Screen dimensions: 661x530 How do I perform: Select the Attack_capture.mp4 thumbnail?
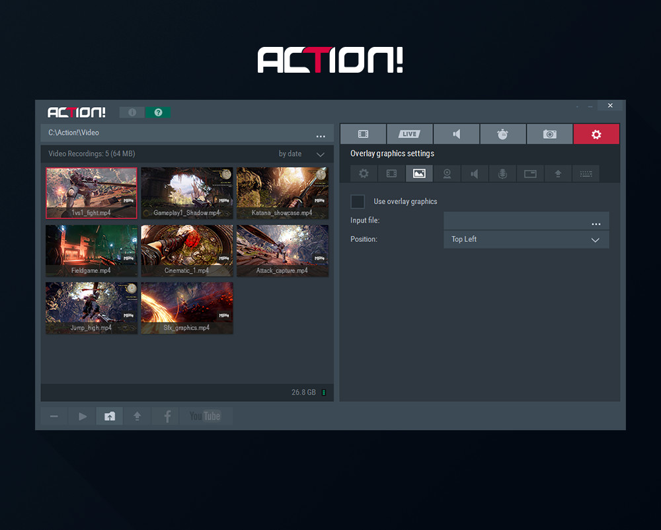click(282, 250)
